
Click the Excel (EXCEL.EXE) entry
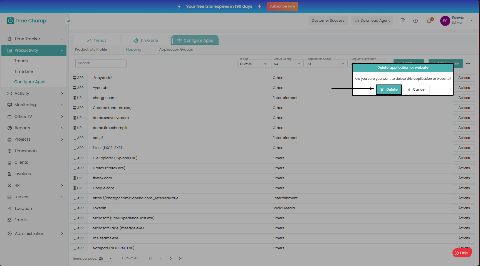click(x=107, y=148)
